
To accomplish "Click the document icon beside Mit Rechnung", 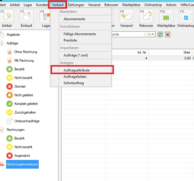I will coord(10,61).
